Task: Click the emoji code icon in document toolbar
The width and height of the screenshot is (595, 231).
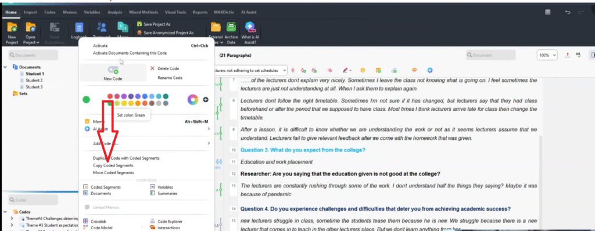Action: [x=363, y=70]
